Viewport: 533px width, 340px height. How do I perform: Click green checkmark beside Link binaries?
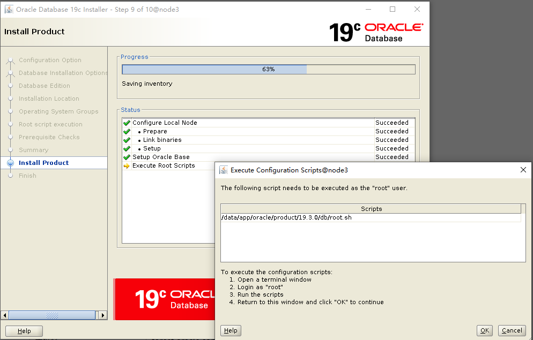tap(127, 140)
